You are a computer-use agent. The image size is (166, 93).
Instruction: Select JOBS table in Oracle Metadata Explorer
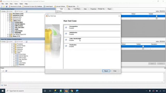click(17, 29)
